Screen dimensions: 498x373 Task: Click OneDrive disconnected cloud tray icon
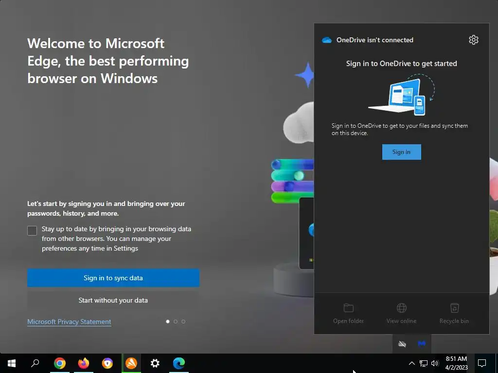pos(402,344)
